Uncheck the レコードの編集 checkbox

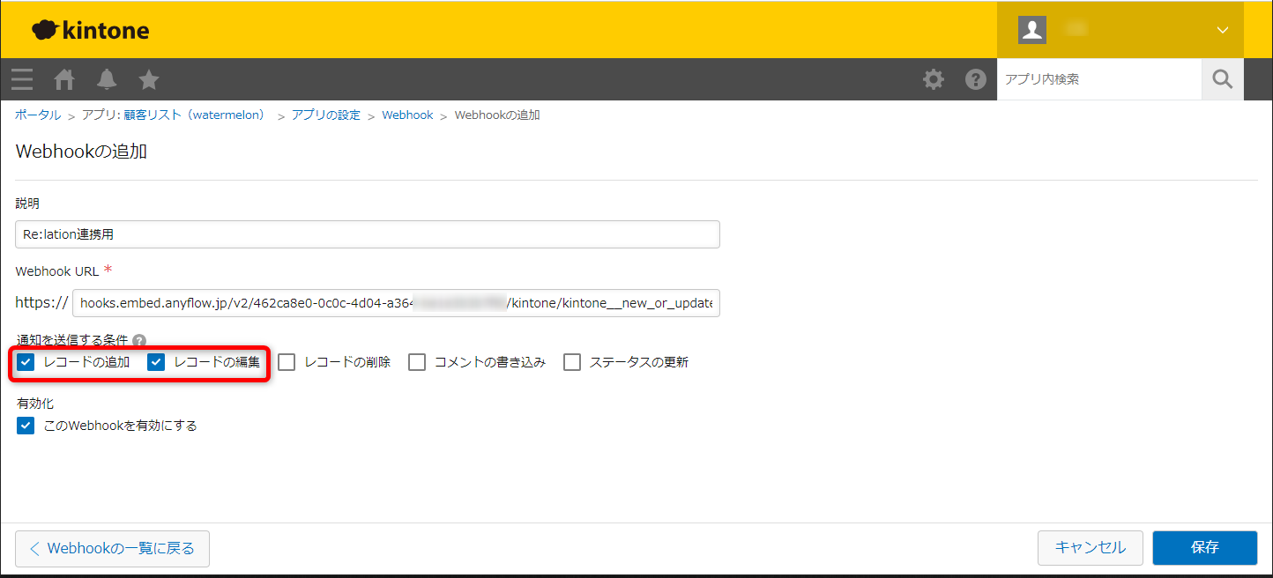tap(157, 362)
